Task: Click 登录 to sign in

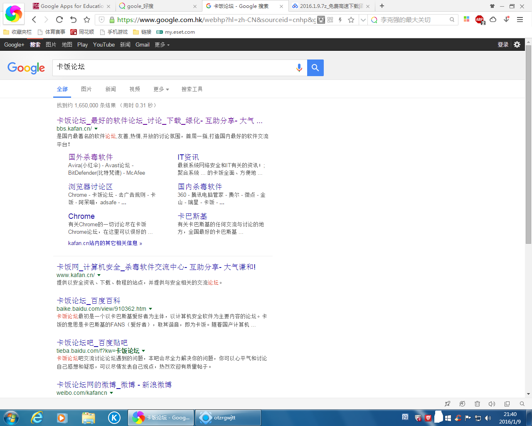Action: coord(503,45)
